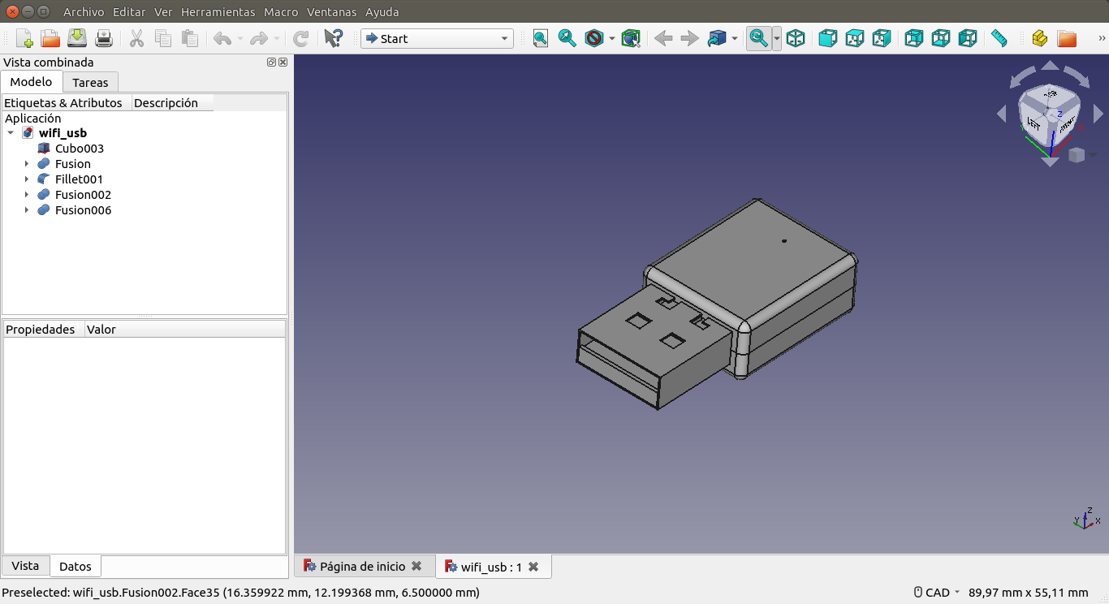Select the Vista properties tab
1109x604 pixels.
pos(25,566)
